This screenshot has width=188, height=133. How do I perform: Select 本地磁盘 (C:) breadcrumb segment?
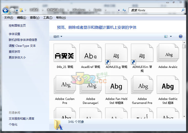click(x=56, y=10)
